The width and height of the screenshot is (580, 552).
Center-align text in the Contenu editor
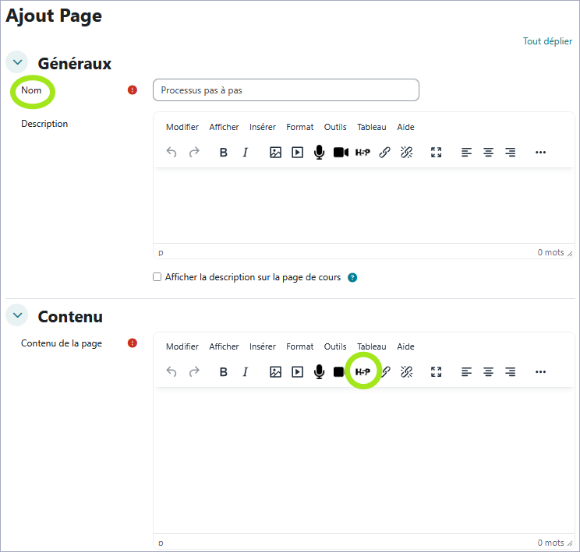click(488, 372)
